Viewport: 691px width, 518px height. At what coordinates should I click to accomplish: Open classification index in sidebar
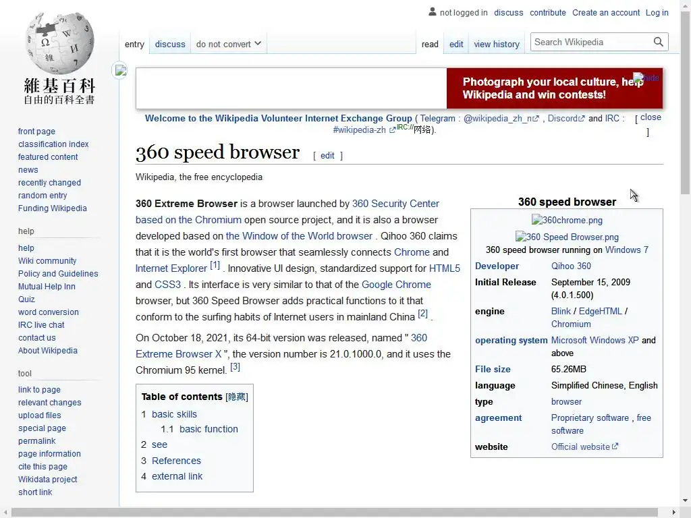53,144
